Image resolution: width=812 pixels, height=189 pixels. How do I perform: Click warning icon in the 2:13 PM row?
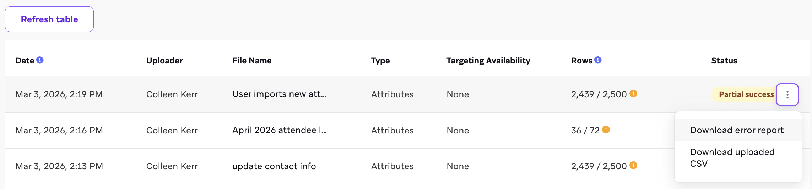633,165
